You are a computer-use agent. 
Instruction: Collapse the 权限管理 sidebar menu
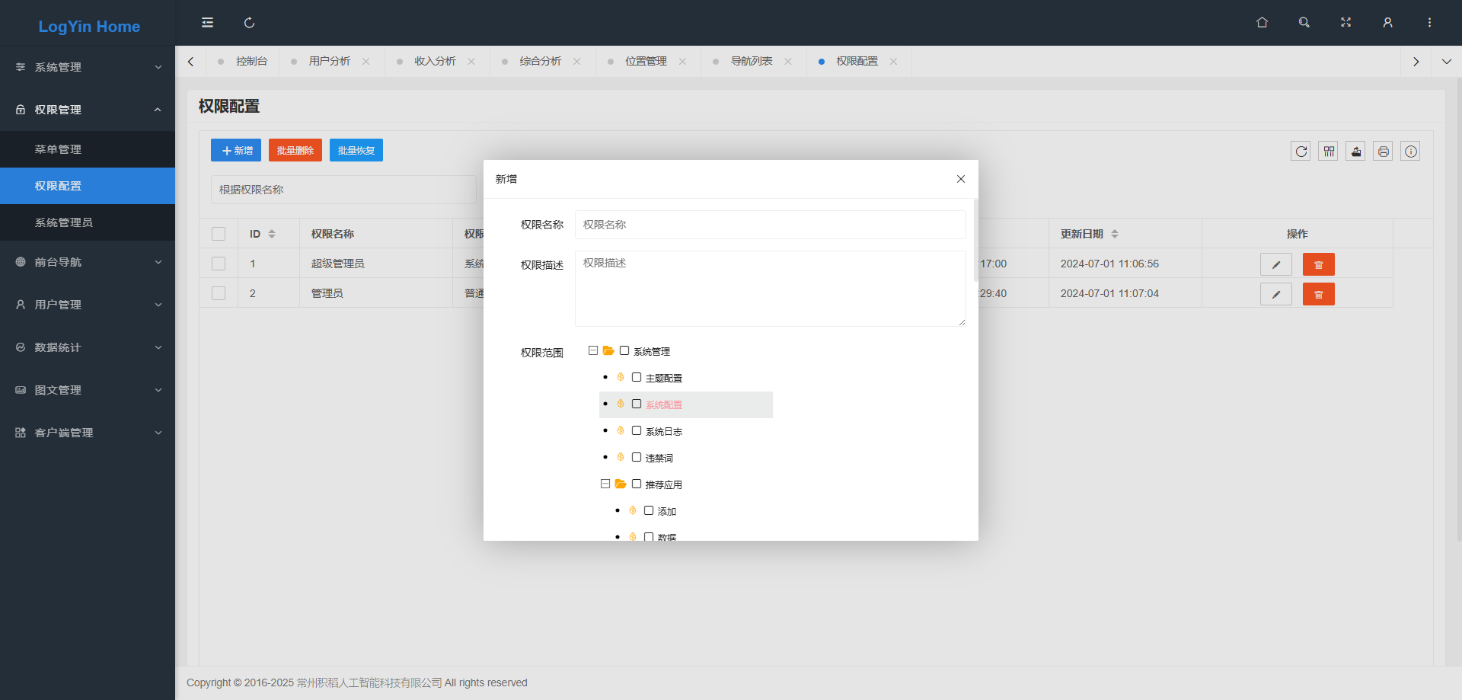coord(88,110)
